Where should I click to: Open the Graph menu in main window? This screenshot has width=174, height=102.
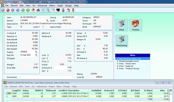click(x=60, y=5)
